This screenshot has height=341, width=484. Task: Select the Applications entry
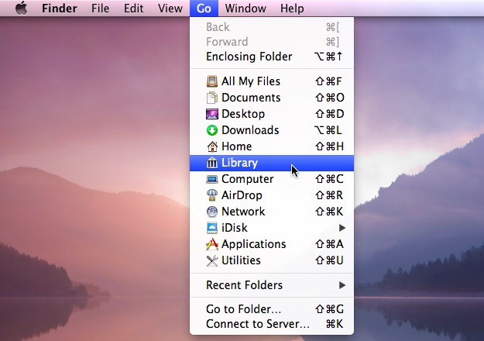point(272,244)
